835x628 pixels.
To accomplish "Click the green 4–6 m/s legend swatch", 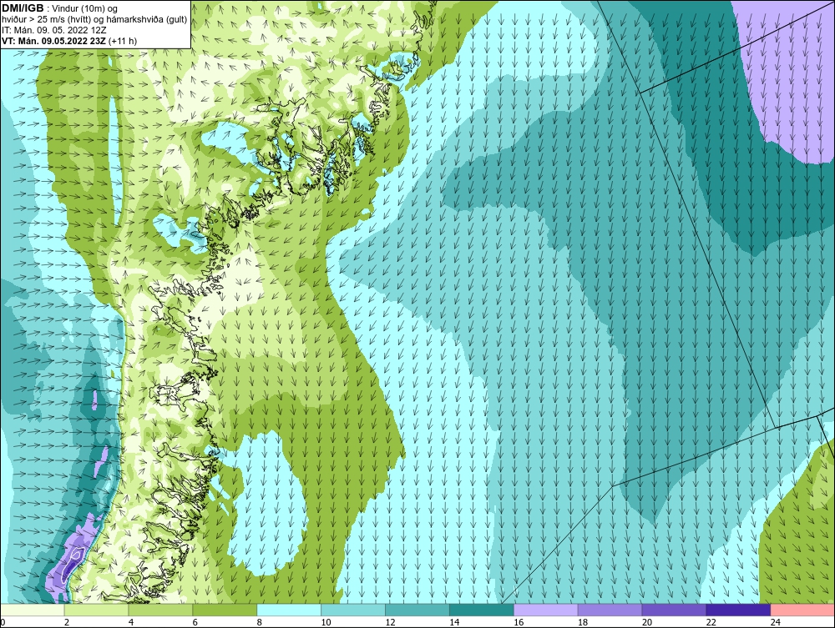I will (160, 610).
